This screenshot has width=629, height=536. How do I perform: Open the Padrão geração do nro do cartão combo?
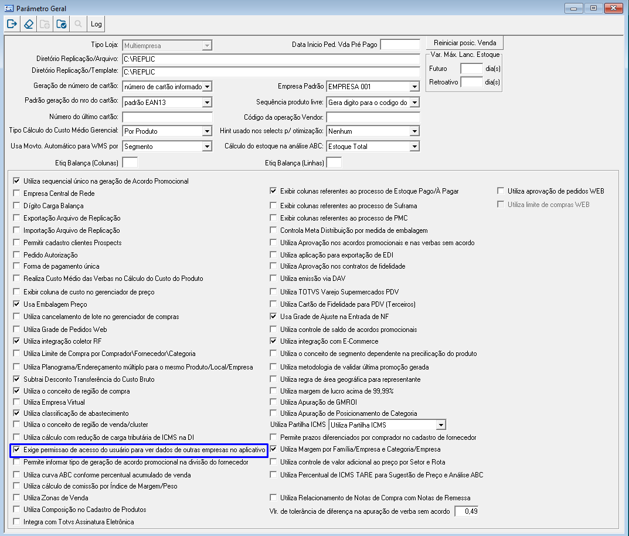click(x=207, y=102)
